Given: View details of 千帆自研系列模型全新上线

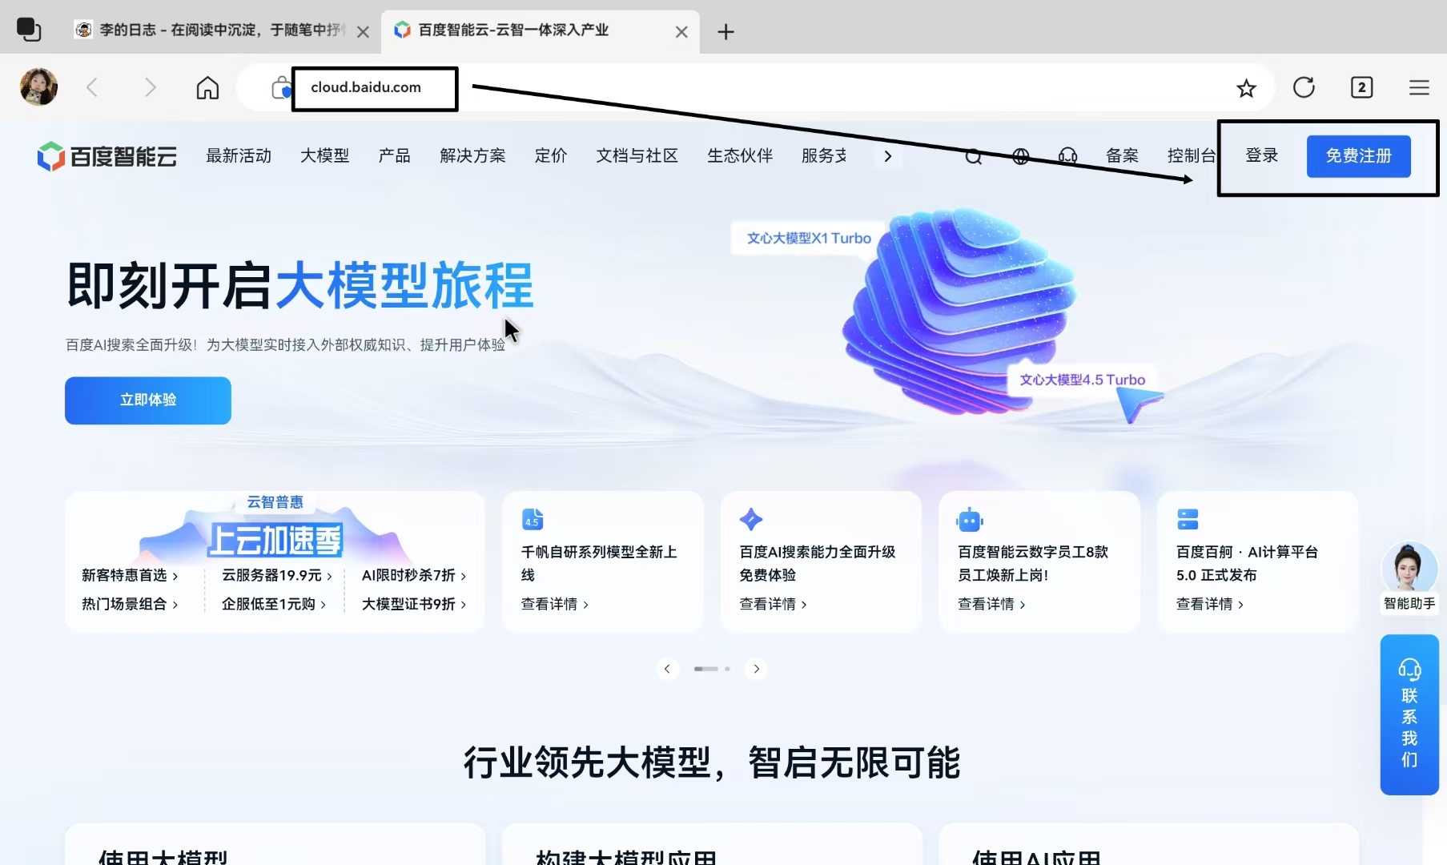Looking at the screenshot, I should point(554,604).
